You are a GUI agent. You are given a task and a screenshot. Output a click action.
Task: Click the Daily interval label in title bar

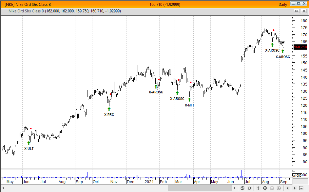(x=283, y=5)
